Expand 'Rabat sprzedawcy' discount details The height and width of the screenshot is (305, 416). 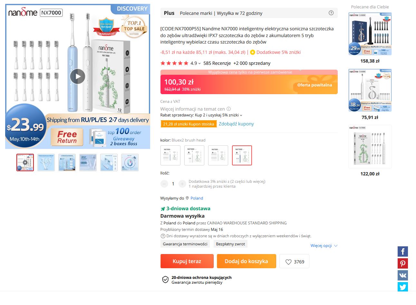(x=241, y=115)
